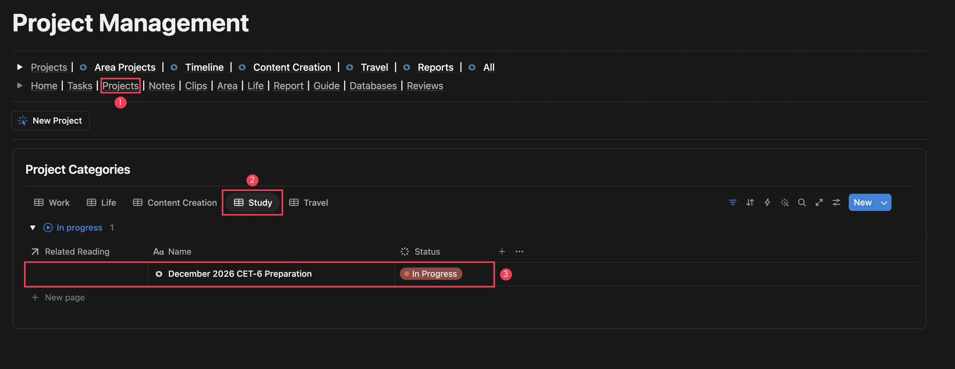This screenshot has width=955, height=369.
Task: Add a New page row
Action: [58, 298]
